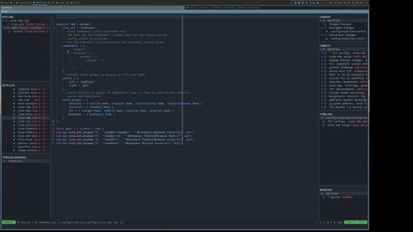Viewport: 413px width, 232px height.
Task: Select Staged Changes in the Changes panel
Action: click(340, 24)
